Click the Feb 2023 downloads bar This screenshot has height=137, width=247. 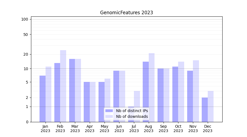coord(63,86)
